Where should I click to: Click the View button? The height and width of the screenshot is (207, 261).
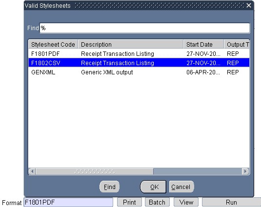click(x=186, y=202)
